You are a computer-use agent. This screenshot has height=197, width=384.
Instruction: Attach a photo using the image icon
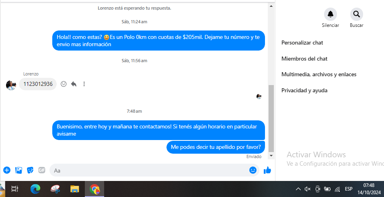point(18,170)
